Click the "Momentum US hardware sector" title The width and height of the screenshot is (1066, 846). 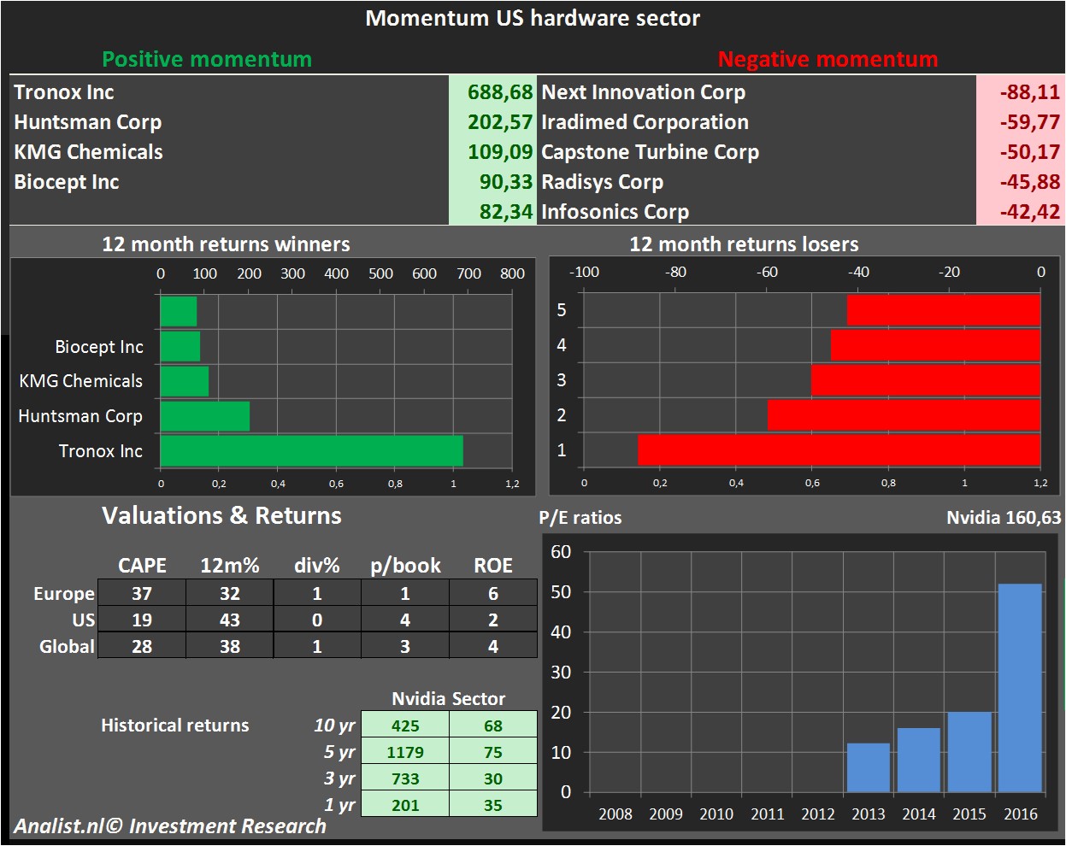(533, 18)
